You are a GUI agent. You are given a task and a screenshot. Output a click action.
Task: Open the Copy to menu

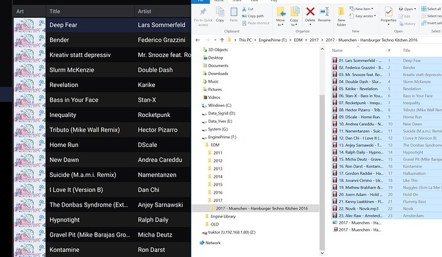click(x=294, y=17)
